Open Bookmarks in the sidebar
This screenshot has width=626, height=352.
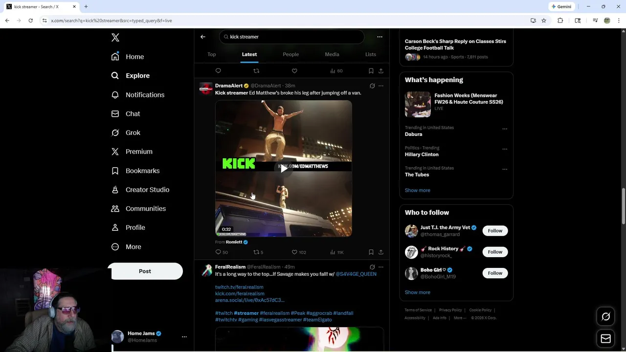(x=135, y=171)
